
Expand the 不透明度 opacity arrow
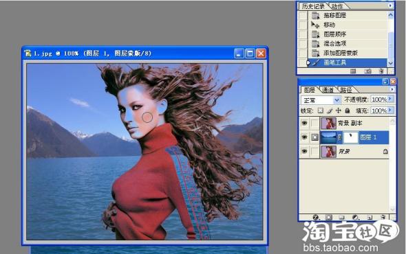pos(390,99)
